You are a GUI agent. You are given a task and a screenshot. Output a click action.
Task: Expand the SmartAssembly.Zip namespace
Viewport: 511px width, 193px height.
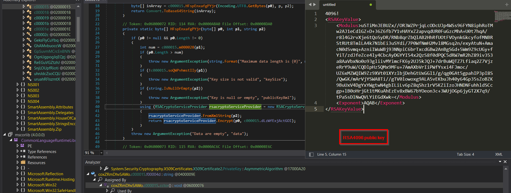coord(17,129)
